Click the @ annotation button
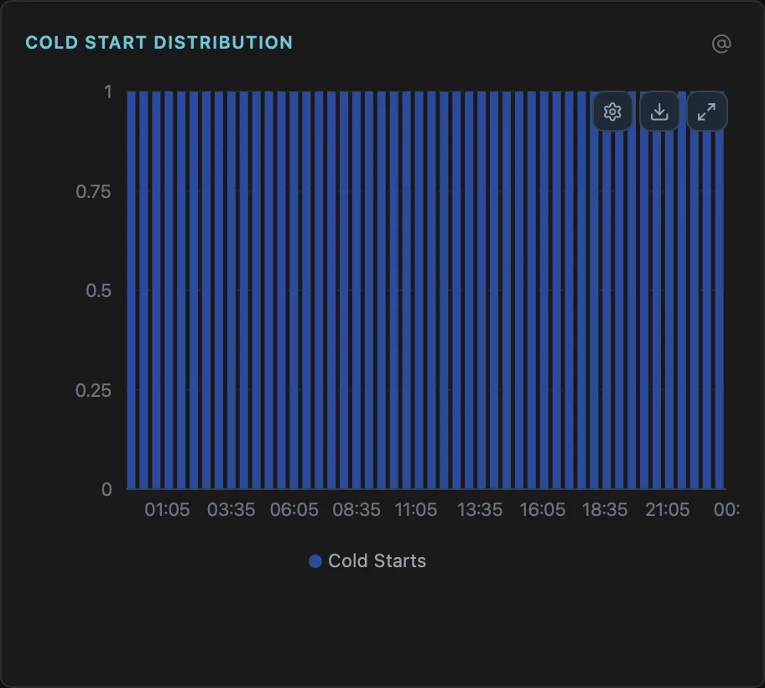The height and width of the screenshot is (688, 765). point(720,44)
